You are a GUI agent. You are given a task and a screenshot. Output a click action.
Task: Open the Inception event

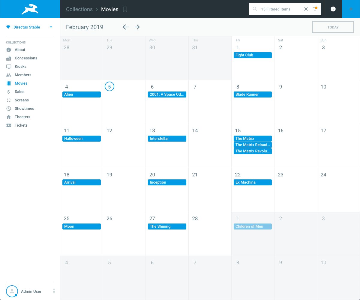click(x=167, y=182)
